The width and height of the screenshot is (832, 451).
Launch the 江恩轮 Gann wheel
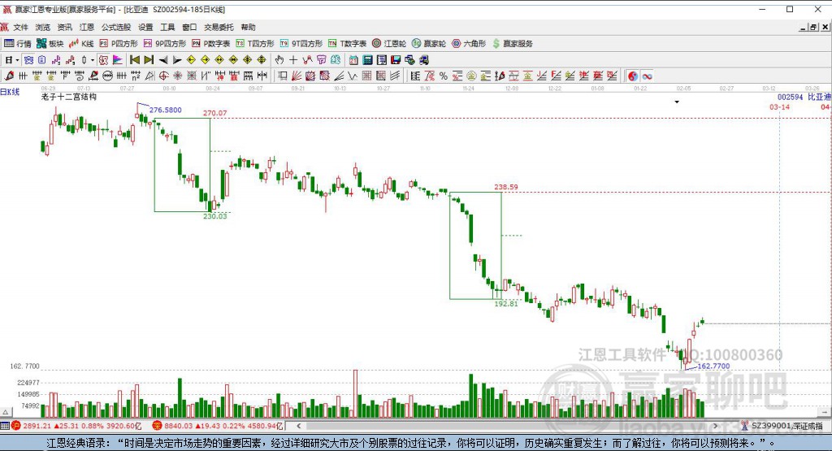(389, 44)
